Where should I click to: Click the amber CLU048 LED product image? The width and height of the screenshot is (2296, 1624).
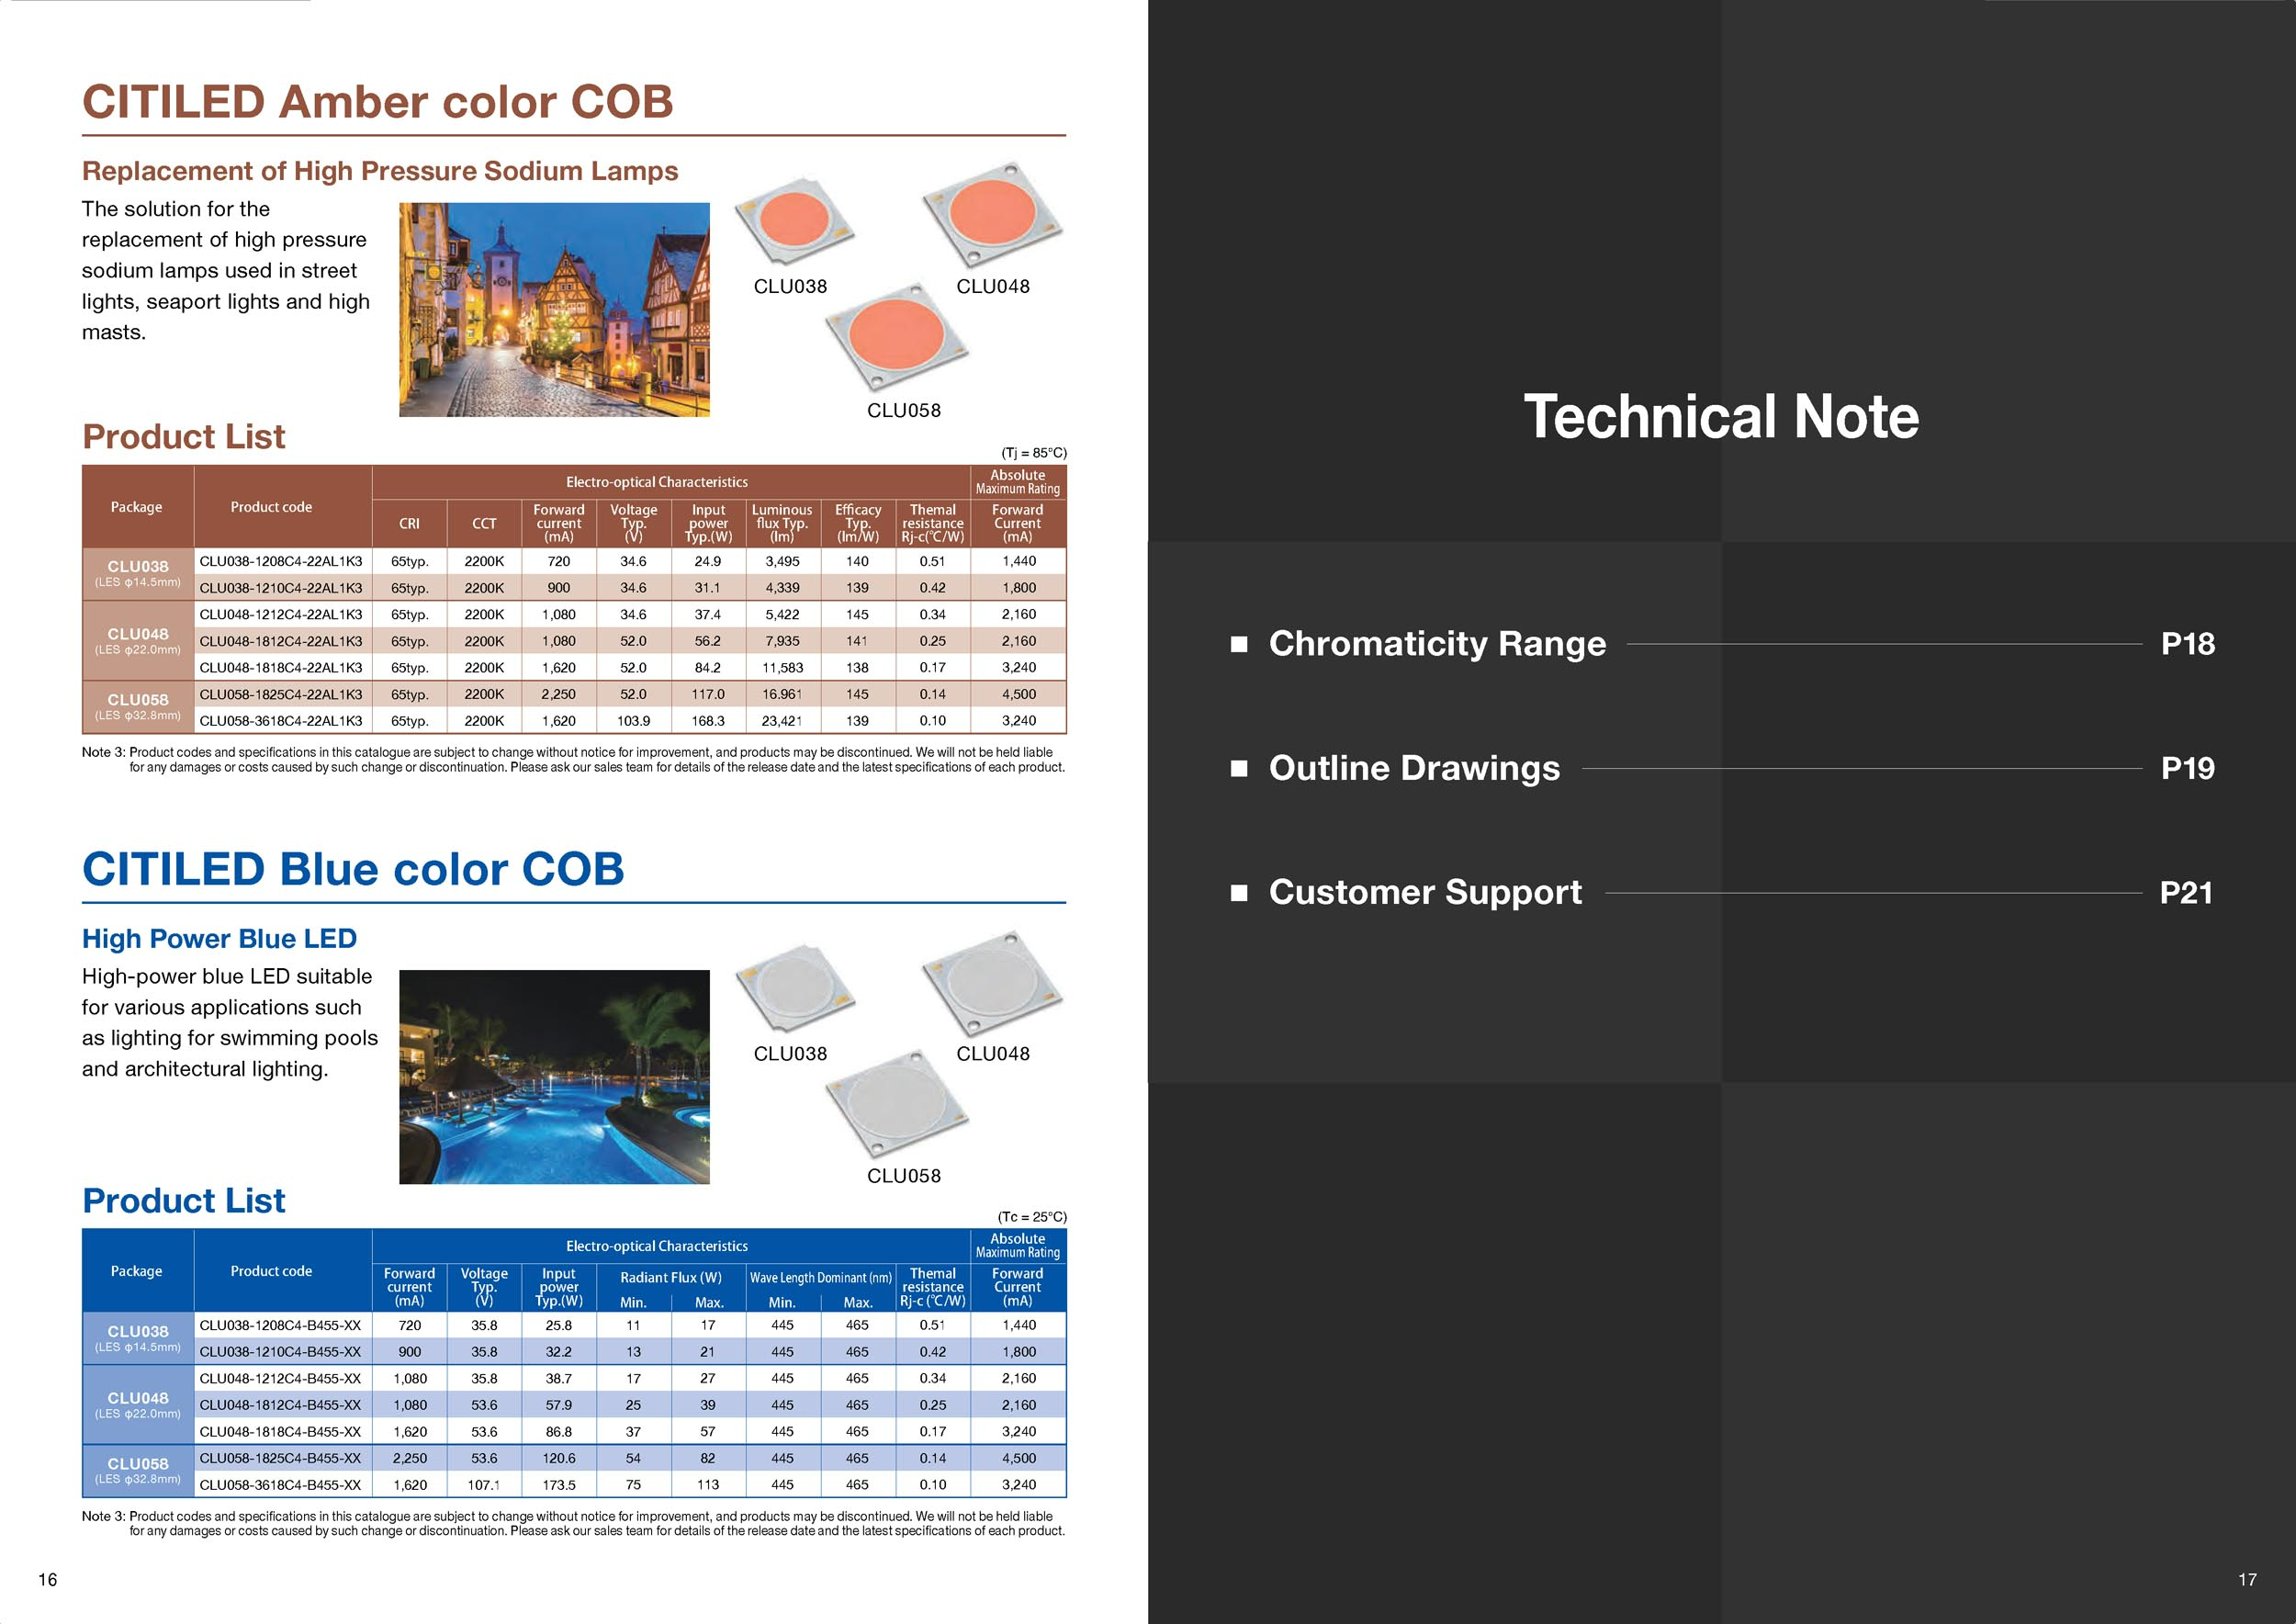[991, 216]
